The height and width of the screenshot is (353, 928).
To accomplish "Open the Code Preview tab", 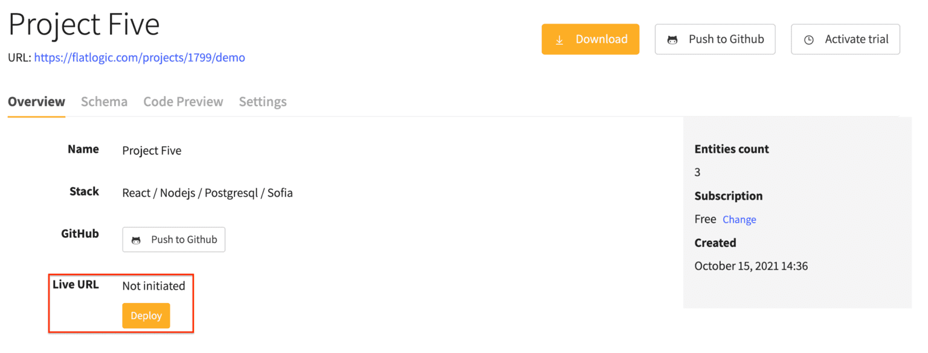I will tap(183, 101).
